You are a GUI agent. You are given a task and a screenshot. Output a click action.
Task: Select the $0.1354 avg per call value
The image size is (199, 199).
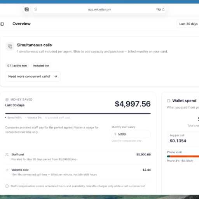tap(178, 141)
